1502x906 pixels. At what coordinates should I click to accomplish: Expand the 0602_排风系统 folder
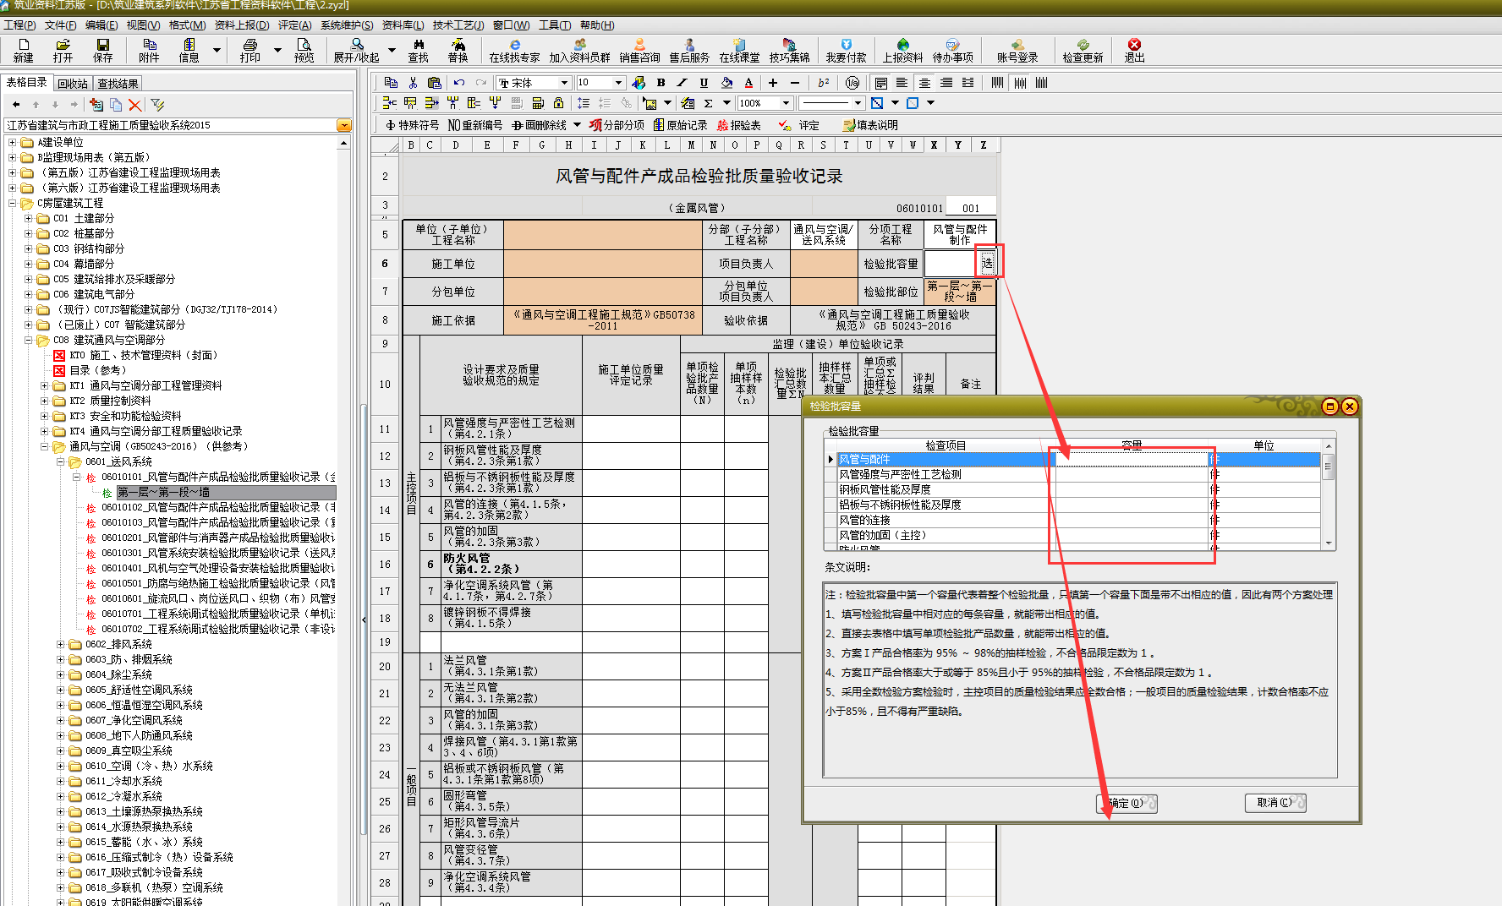click(60, 645)
